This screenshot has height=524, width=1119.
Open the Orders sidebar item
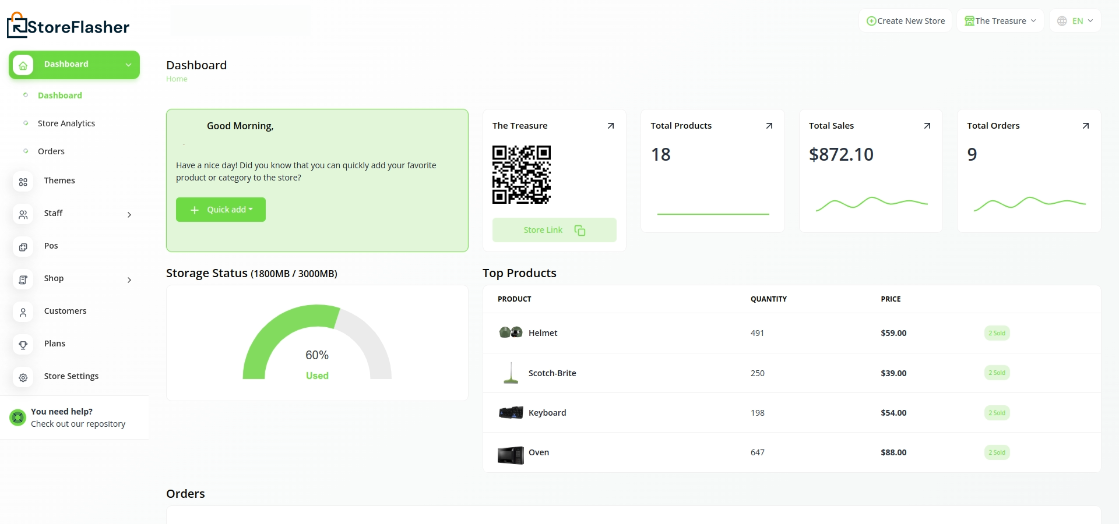pyautogui.click(x=51, y=151)
